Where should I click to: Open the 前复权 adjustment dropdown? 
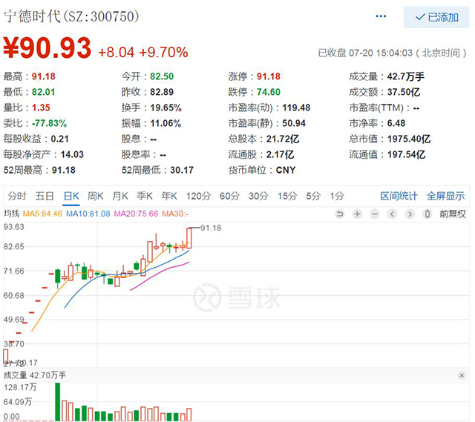coord(453,214)
